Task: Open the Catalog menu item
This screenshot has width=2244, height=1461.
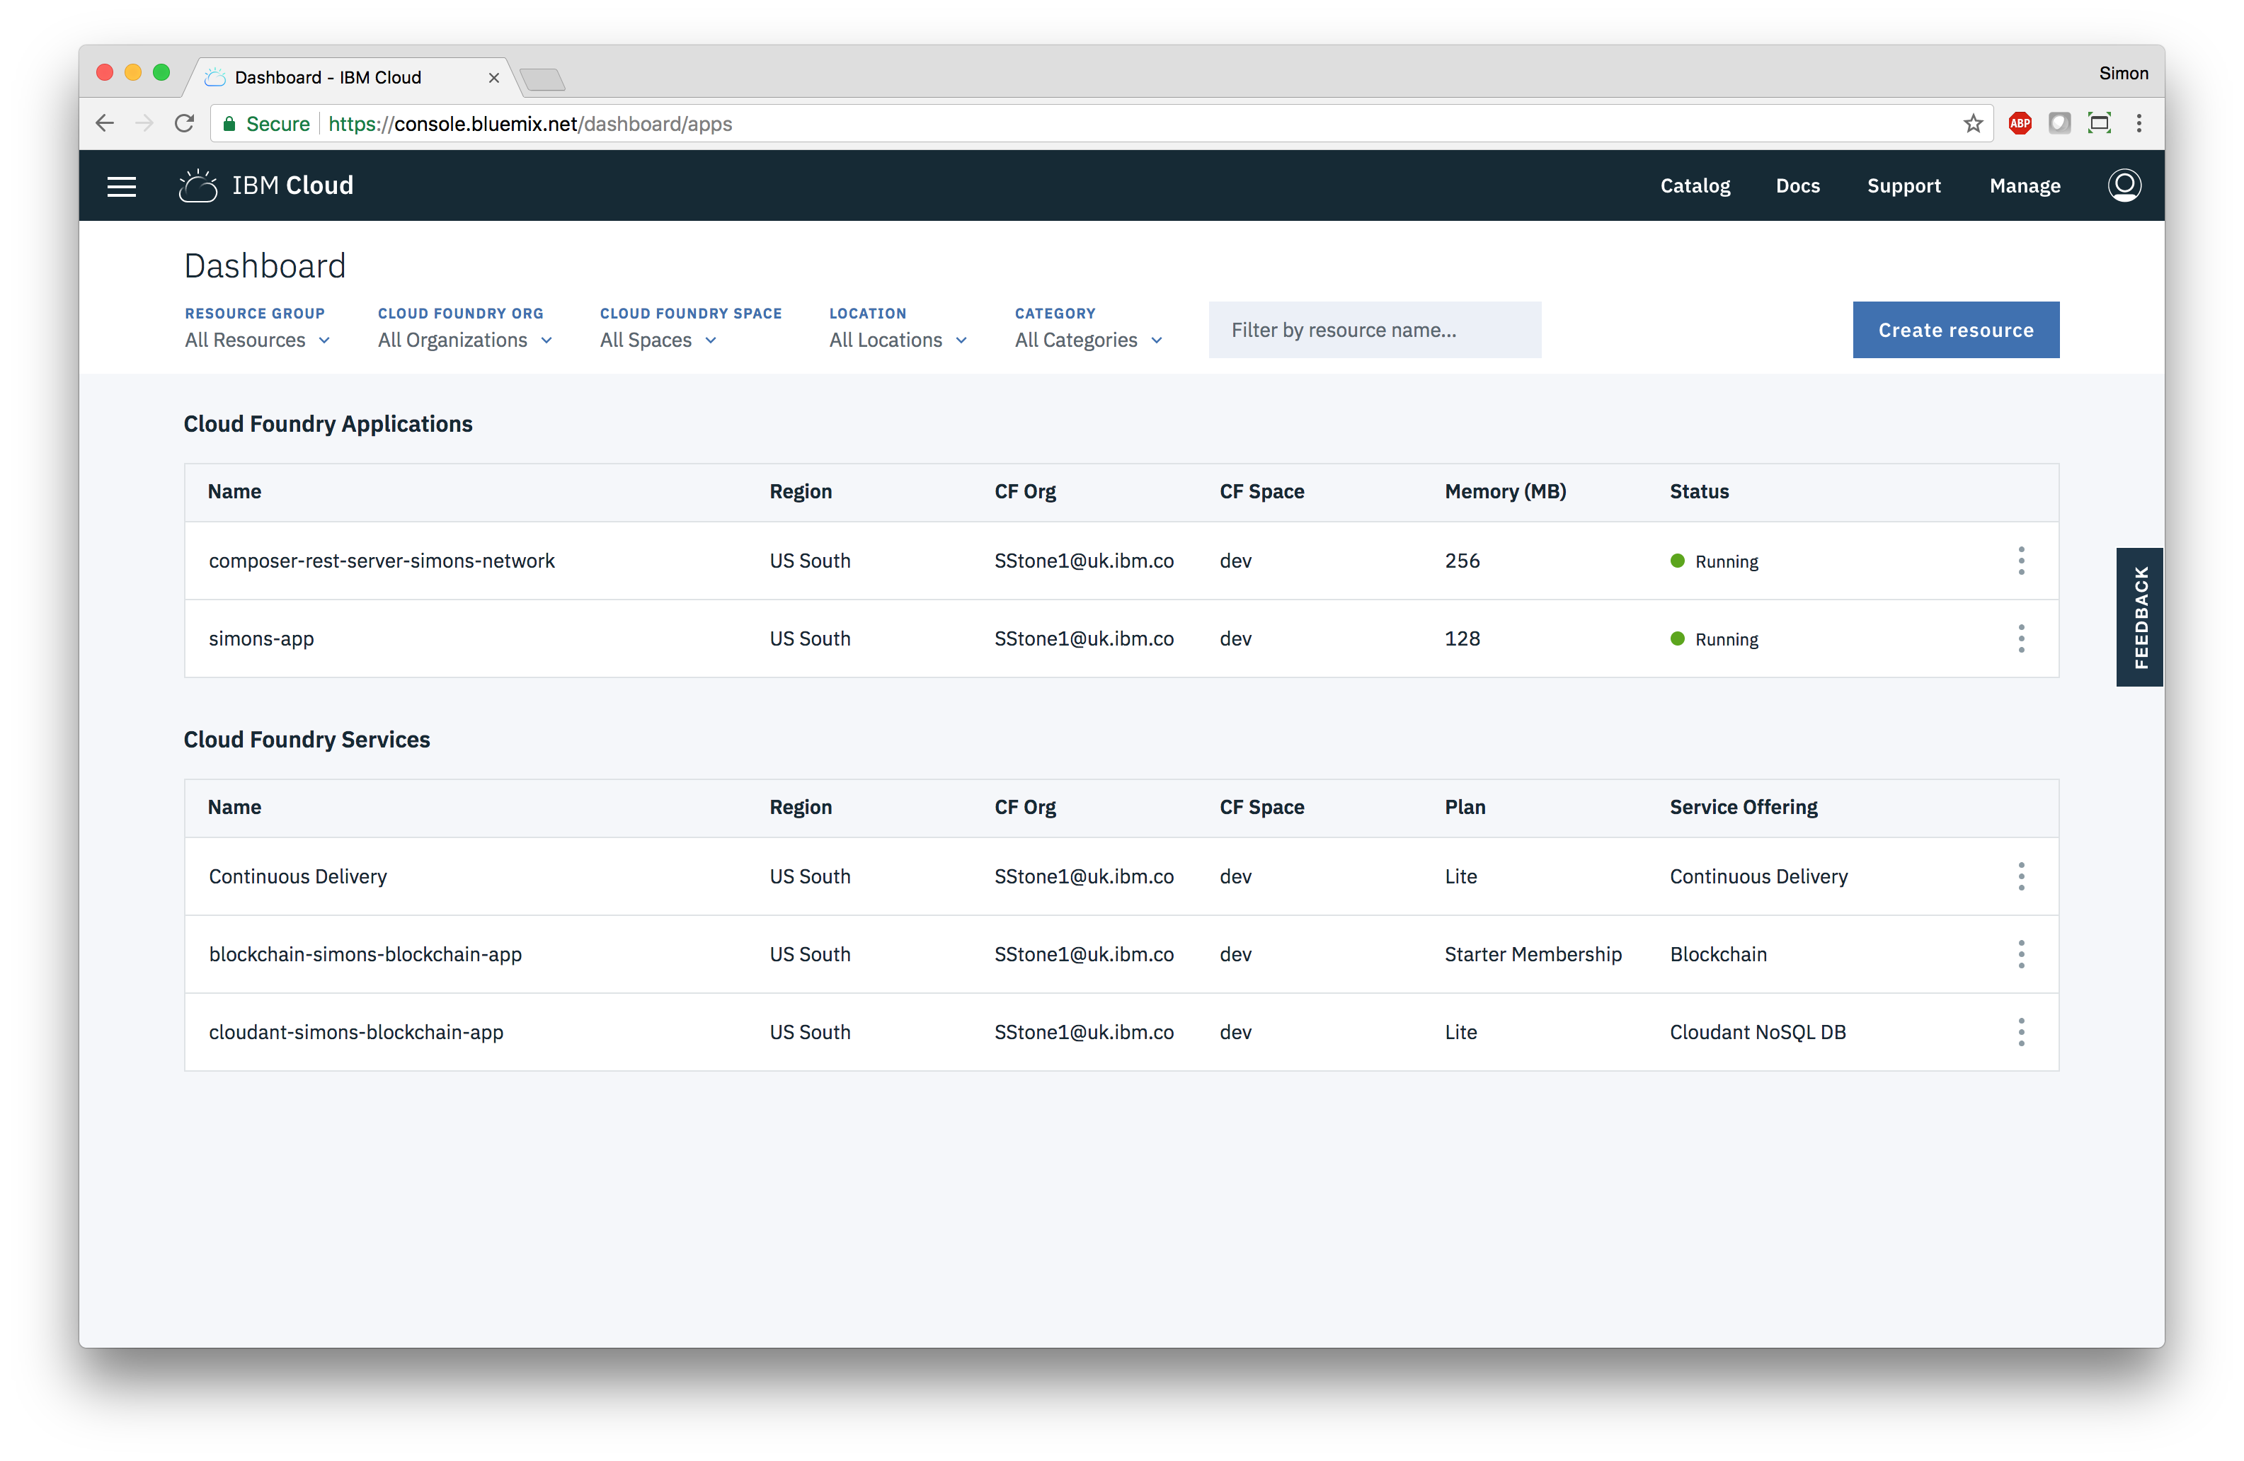Action: coord(1694,185)
